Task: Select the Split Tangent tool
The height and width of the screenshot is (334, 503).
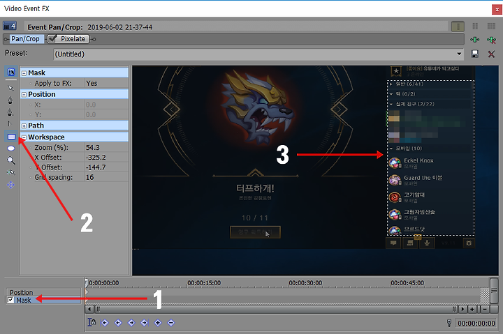Action: pyautogui.click(x=10, y=124)
